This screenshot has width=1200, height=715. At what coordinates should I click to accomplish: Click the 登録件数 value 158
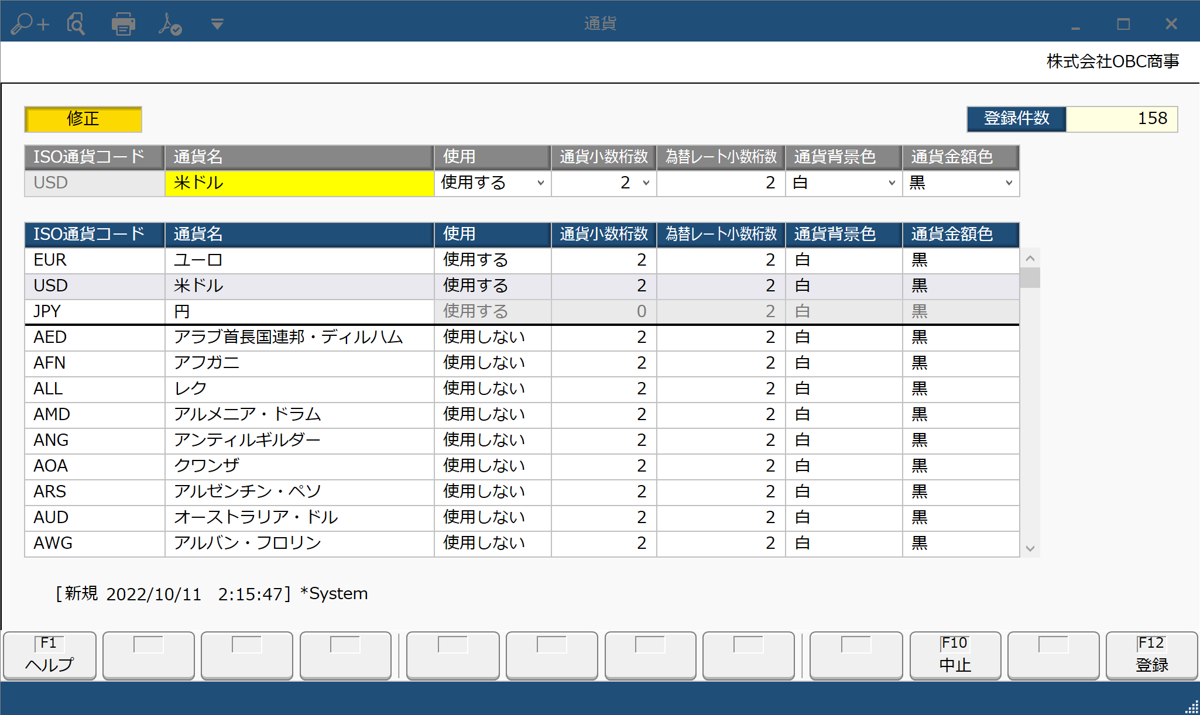1122,119
